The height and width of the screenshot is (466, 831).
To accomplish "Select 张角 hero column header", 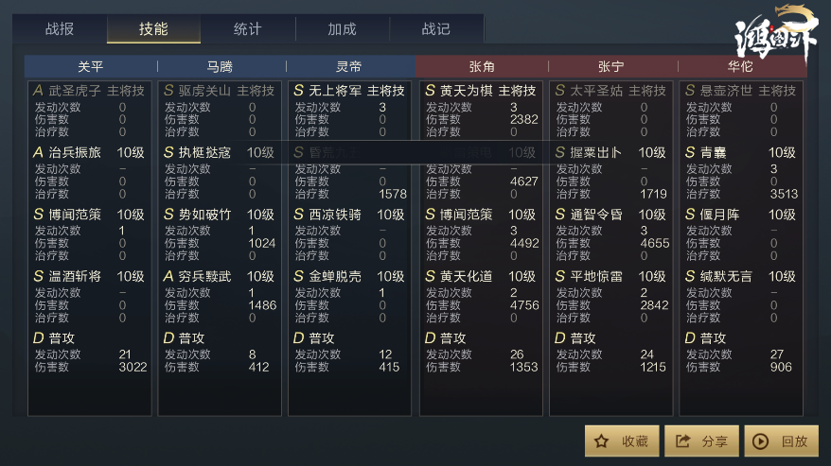I will 482,67.
